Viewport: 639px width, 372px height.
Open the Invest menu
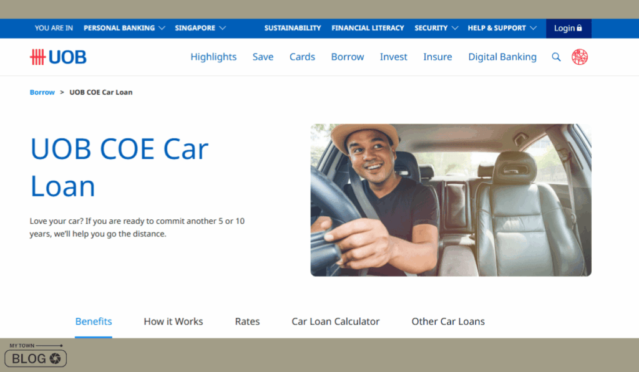click(x=393, y=57)
